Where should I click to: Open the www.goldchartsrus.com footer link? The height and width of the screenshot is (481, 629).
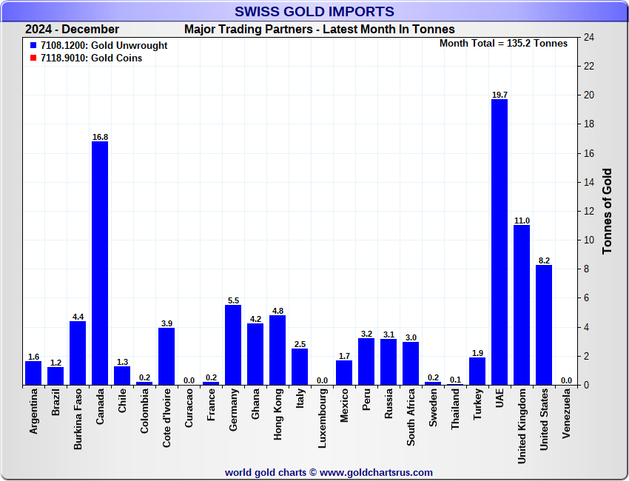pos(375,472)
